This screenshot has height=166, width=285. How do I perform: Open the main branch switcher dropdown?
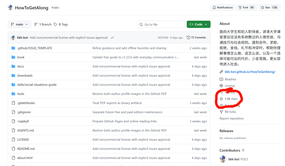(19, 25)
